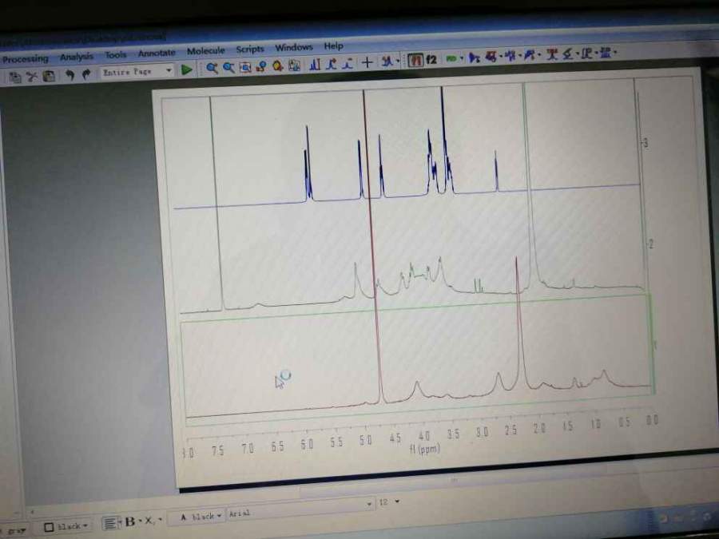Open the Analysis menu
This screenshot has width=719, height=539.
[x=77, y=57]
